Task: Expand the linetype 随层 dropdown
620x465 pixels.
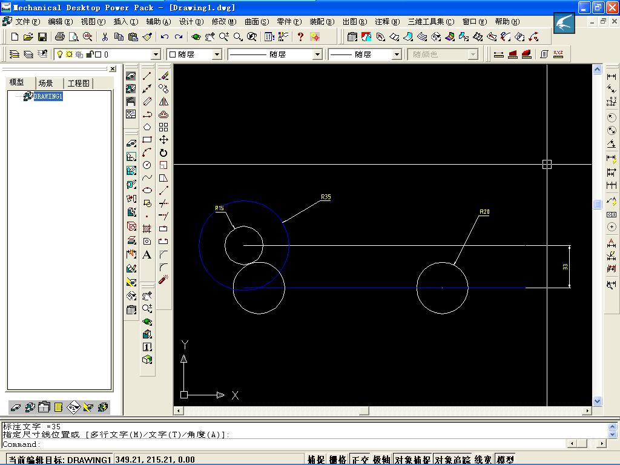Action: 317,54
